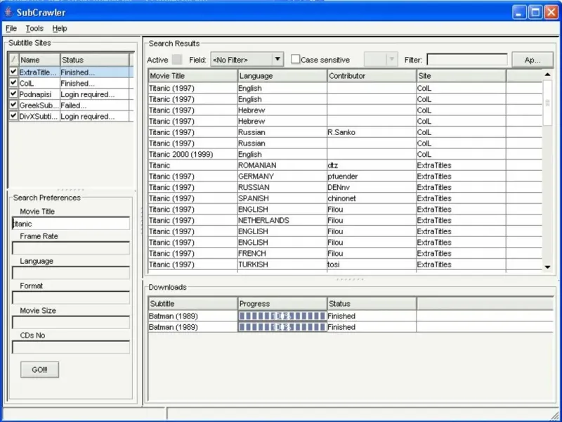The width and height of the screenshot is (562, 422).
Task: Select the ExtraTitles Finished row
Action: click(71, 72)
